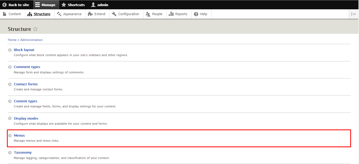Viewport: 359px width, 164px height.
Task: Toggle the Manage hamburger menu
Action: (45, 5)
